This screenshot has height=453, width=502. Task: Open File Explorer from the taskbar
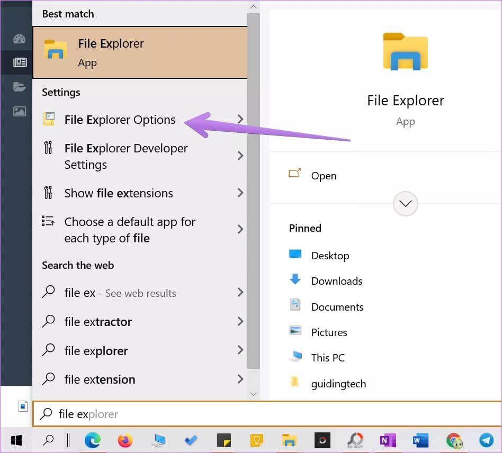tap(289, 440)
